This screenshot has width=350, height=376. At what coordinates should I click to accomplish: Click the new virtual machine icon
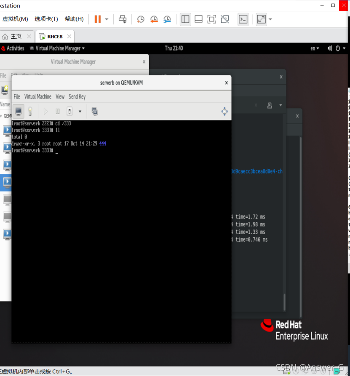tap(5, 90)
